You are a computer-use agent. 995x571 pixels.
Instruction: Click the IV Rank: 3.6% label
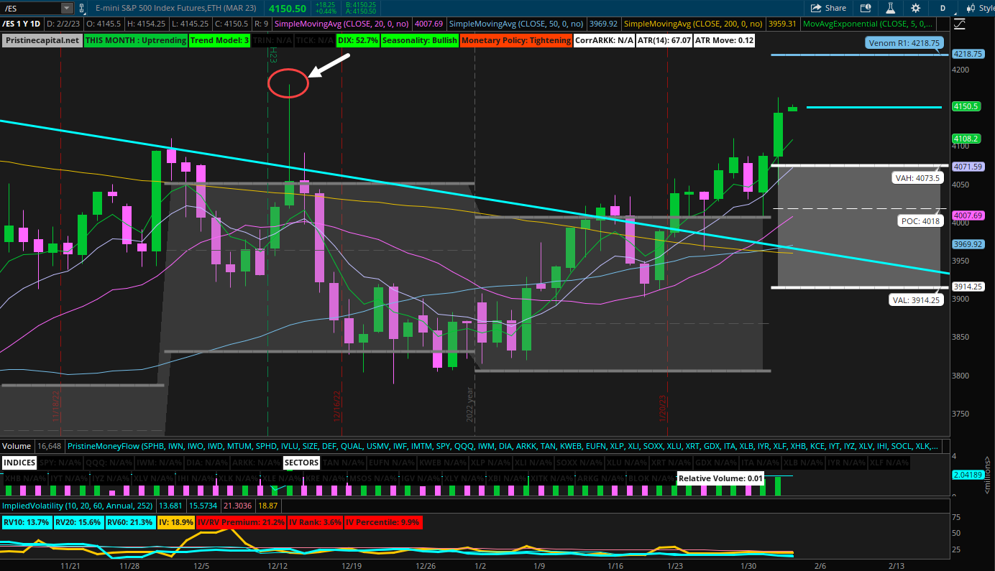315,522
